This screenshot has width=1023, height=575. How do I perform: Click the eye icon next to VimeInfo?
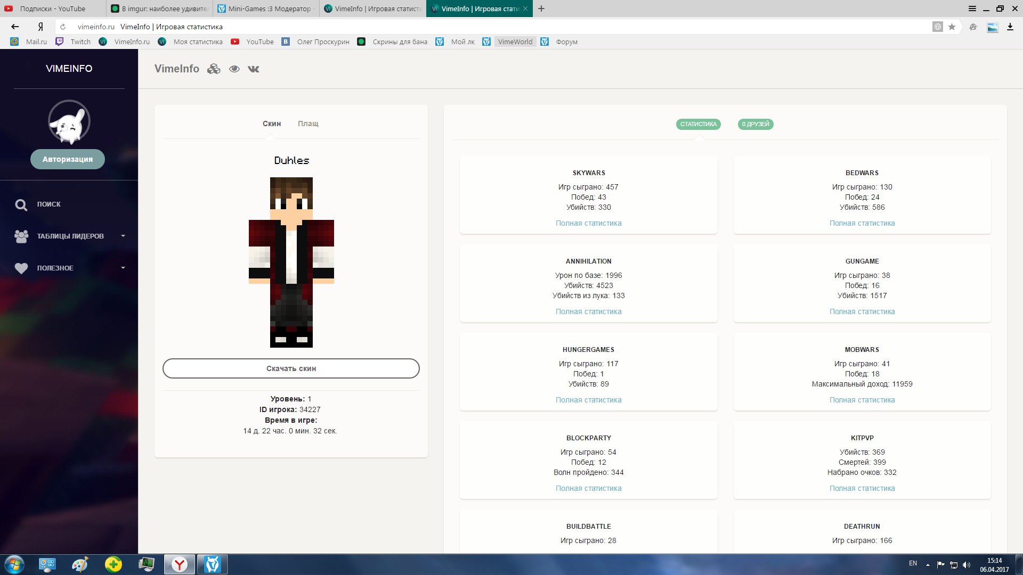click(x=234, y=69)
